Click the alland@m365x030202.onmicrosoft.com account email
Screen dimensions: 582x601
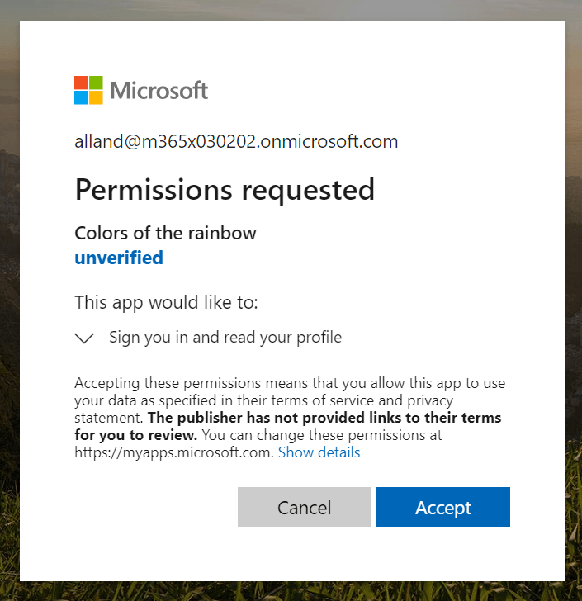(x=236, y=141)
